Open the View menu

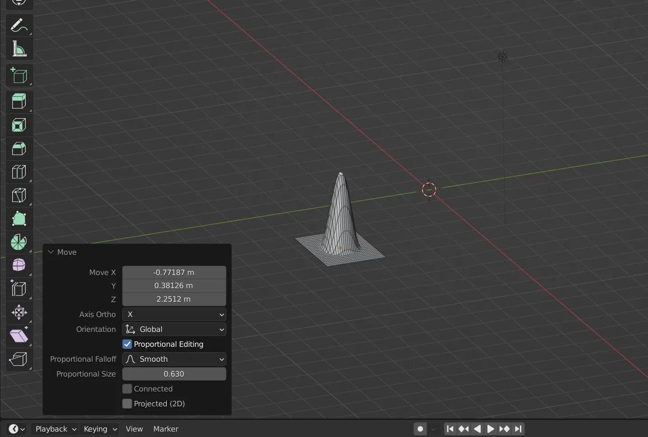tap(134, 429)
